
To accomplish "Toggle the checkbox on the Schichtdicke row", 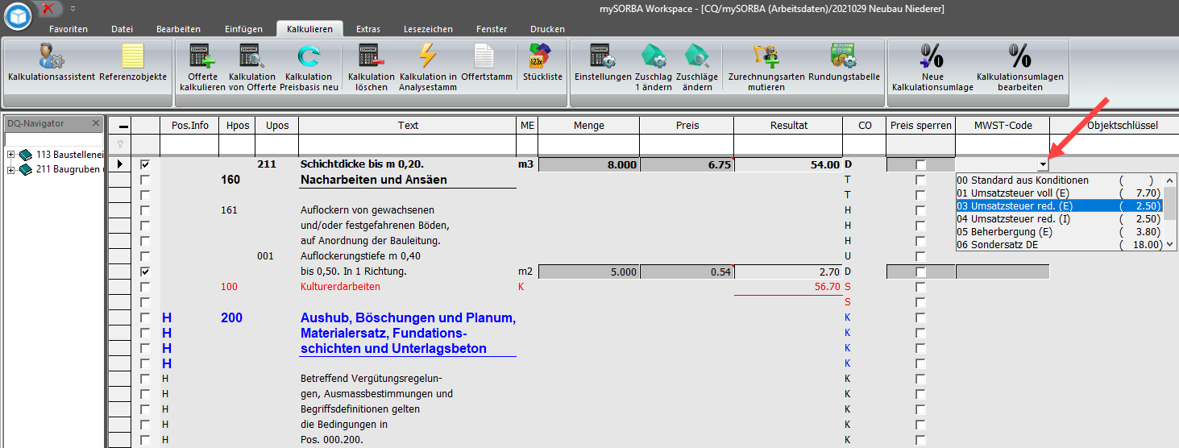I will click(145, 164).
